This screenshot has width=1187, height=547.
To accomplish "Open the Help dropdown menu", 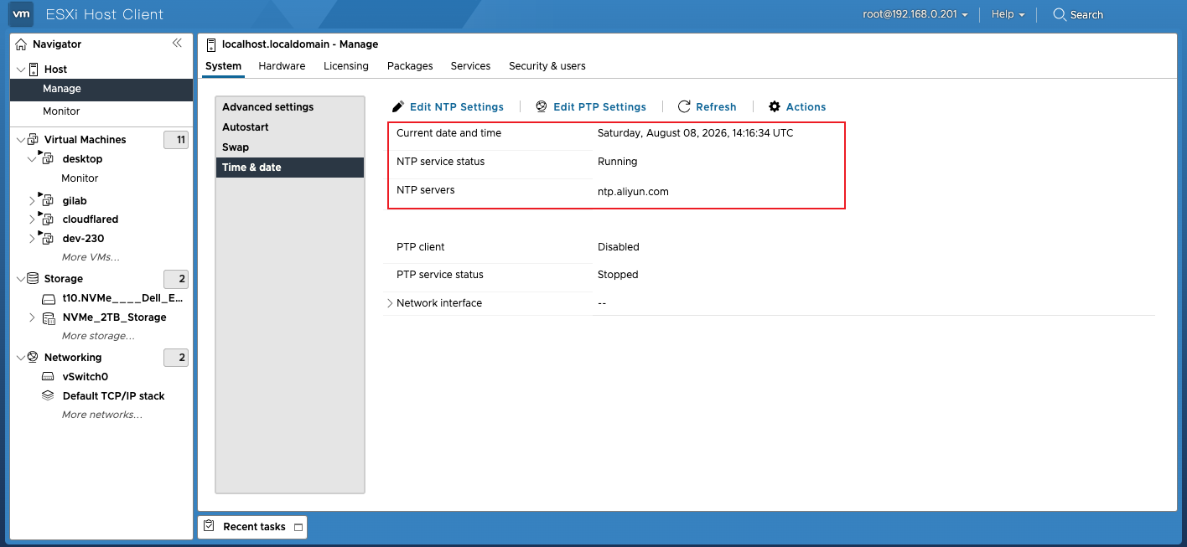I will 1008,14.
